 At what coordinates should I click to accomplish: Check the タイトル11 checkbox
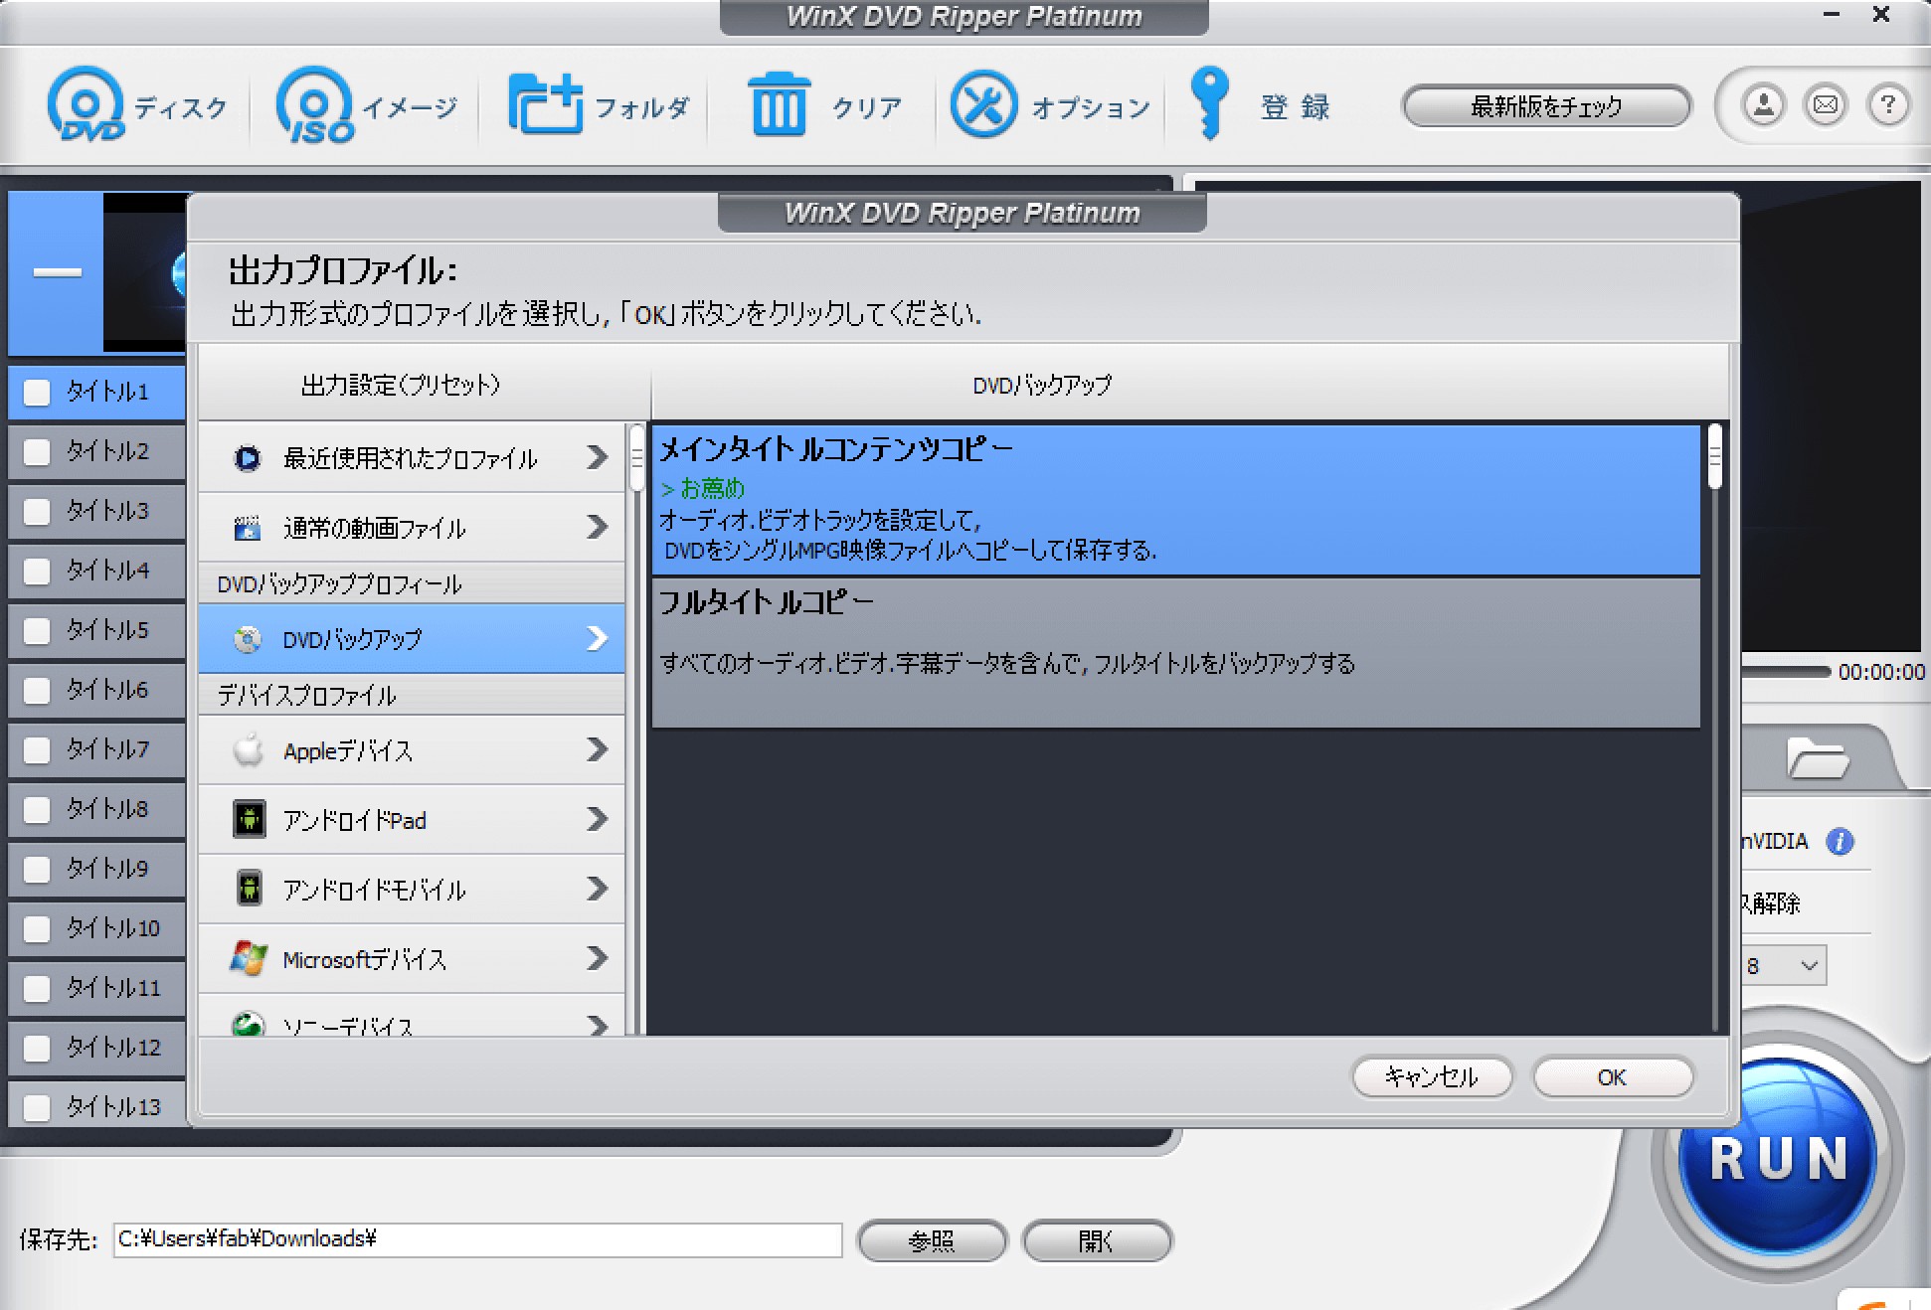37,989
